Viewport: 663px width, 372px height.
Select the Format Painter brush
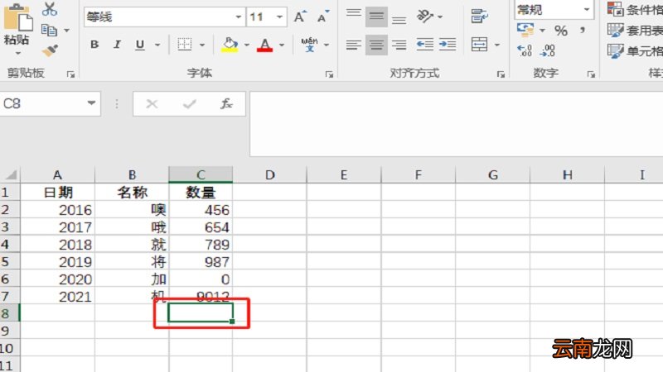click(x=50, y=51)
